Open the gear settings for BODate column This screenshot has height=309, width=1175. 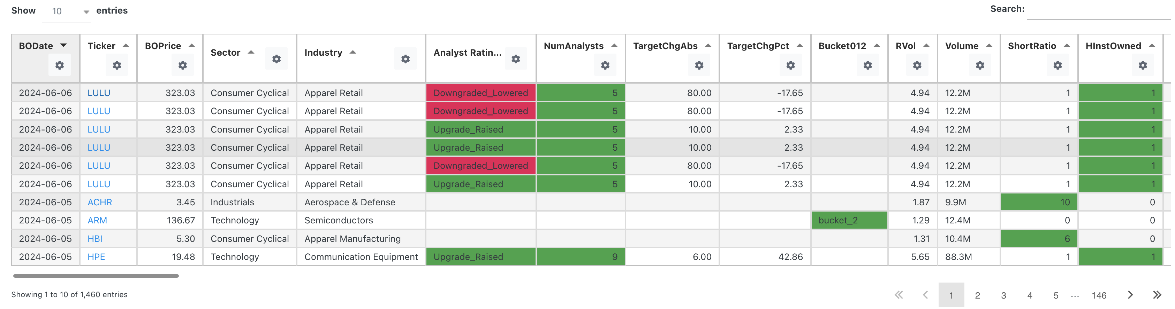pos(59,65)
